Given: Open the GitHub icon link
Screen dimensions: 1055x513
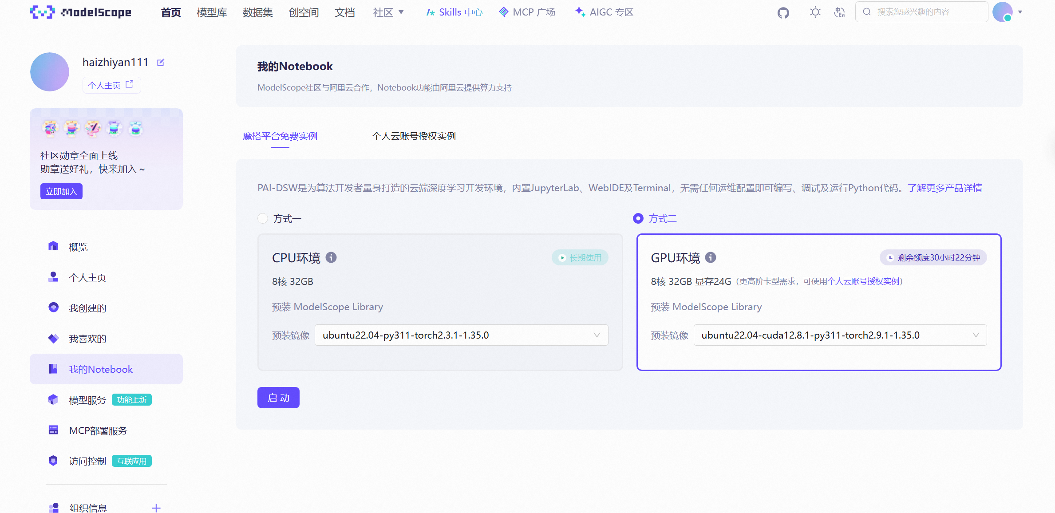Looking at the screenshot, I should pos(783,12).
